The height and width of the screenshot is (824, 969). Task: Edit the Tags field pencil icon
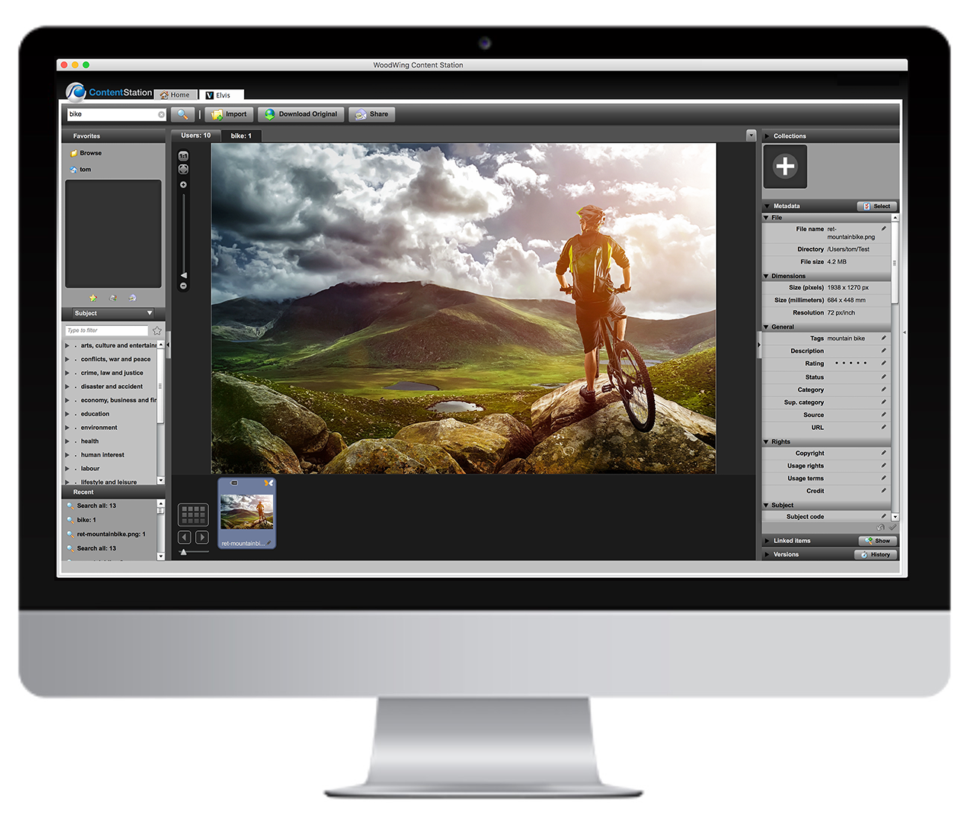[883, 338]
